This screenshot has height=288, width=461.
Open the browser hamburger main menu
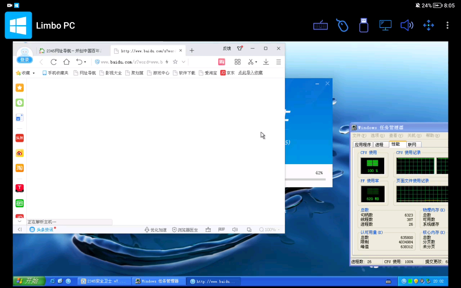point(278,62)
